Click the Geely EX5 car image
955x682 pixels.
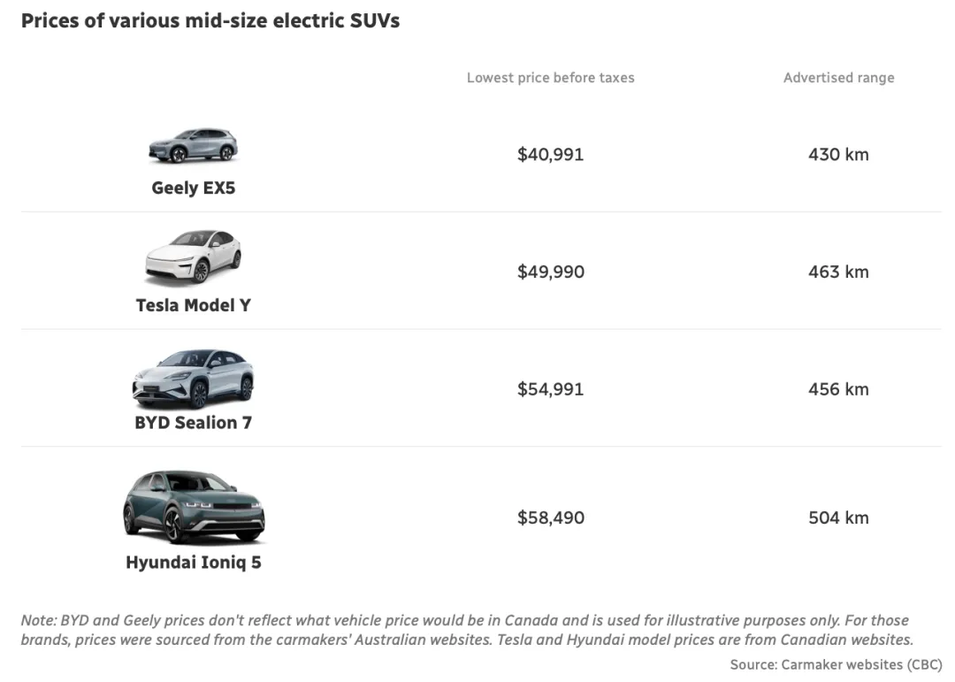coord(193,146)
